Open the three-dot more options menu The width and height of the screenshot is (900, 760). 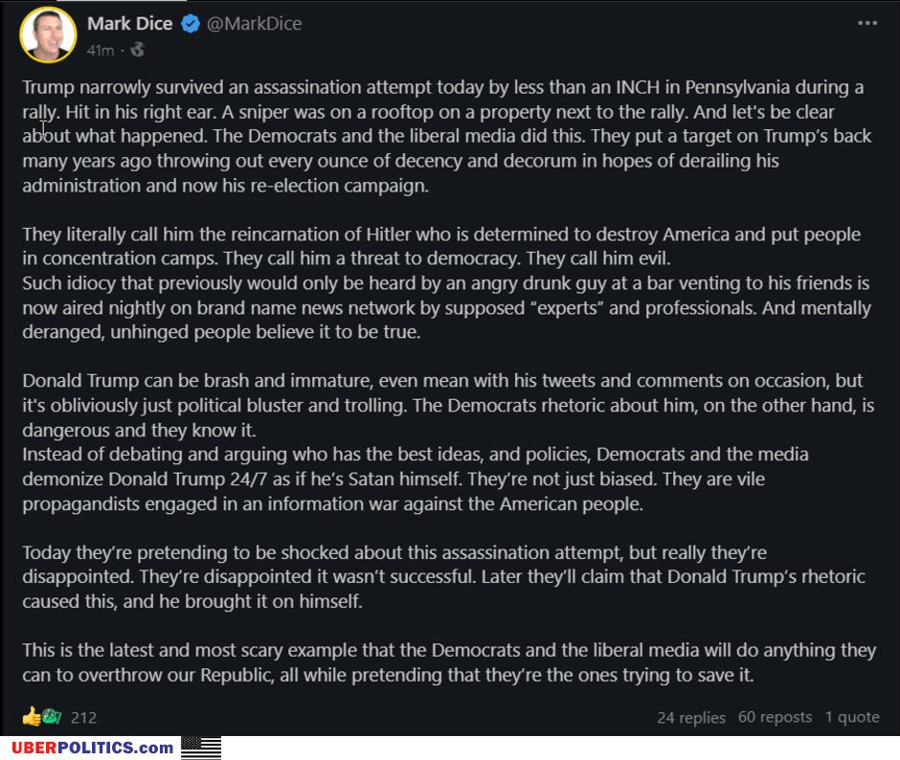867,23
